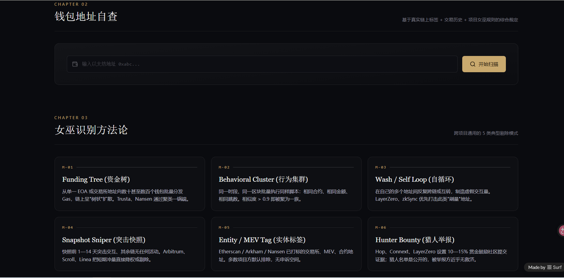Click the magnifier icon on scan button

pyautogui.click(x=472, y=64)
